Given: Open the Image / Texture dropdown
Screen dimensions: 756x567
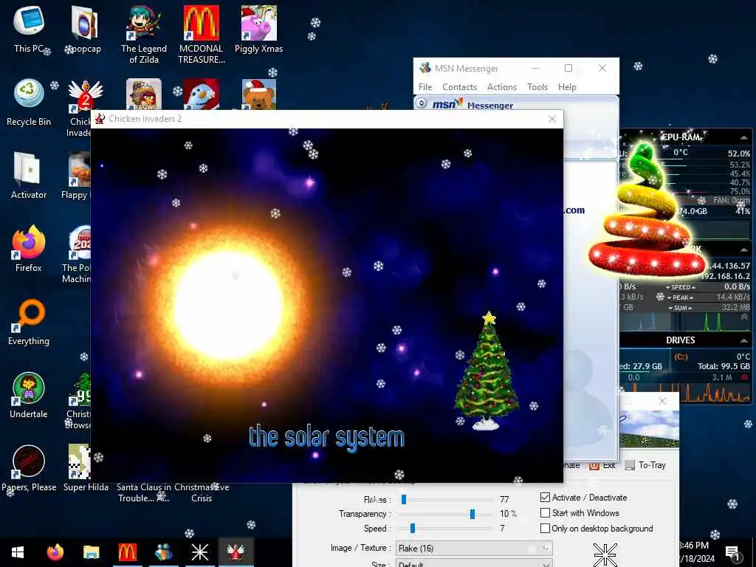Looking at the screenshot, I should (474, 549).
